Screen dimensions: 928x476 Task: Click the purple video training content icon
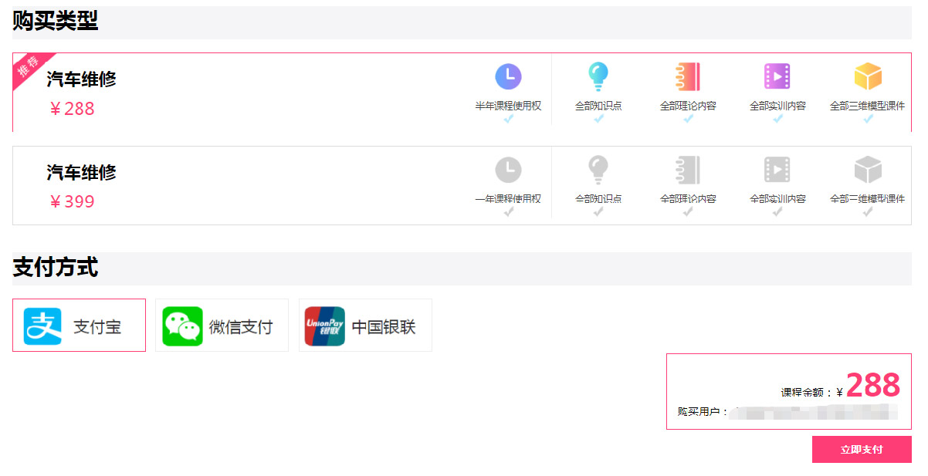point(777,76)
